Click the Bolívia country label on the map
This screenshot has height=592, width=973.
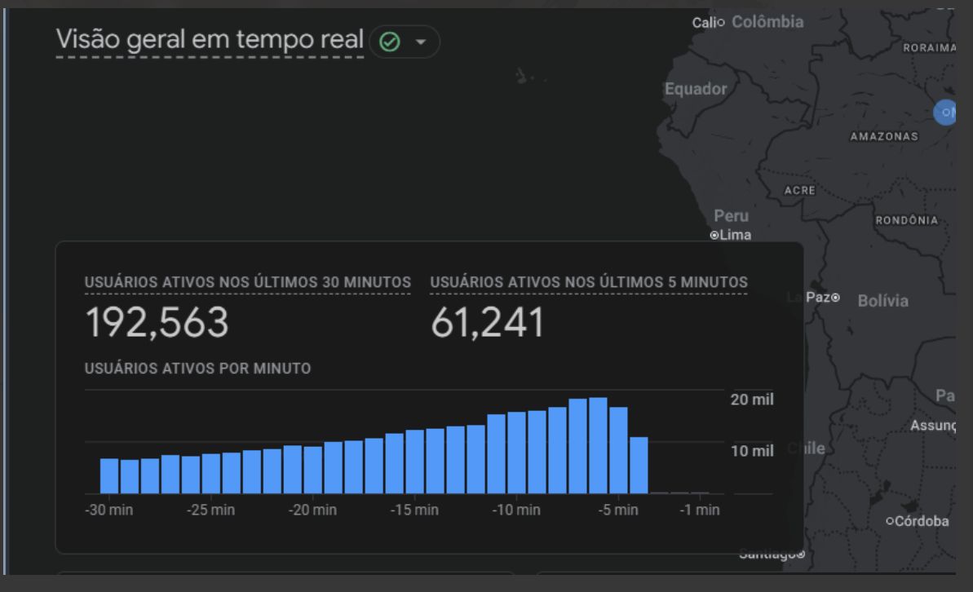click(x=882, y=302)
